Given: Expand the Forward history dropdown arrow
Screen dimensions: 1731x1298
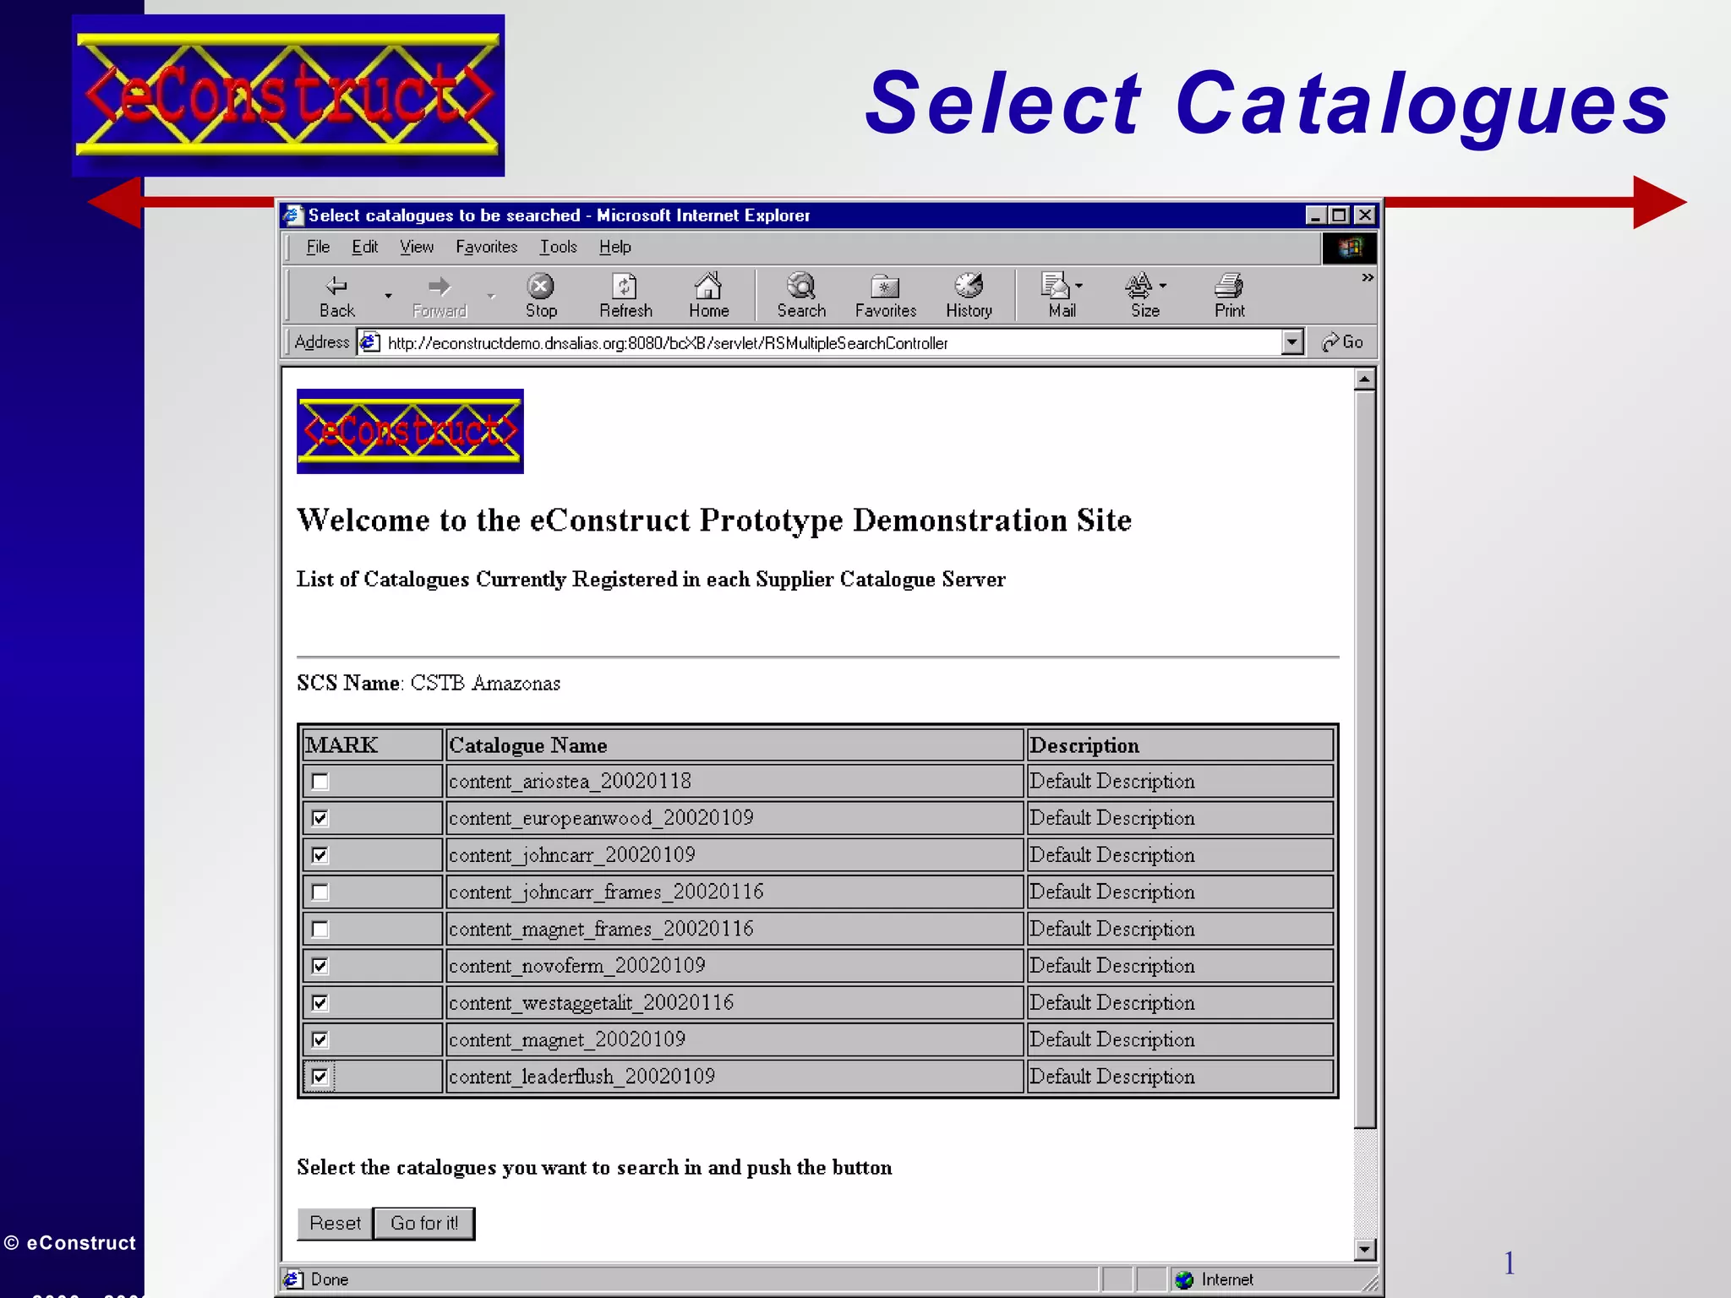Looking at the screenshot, I should click(491, 296).
